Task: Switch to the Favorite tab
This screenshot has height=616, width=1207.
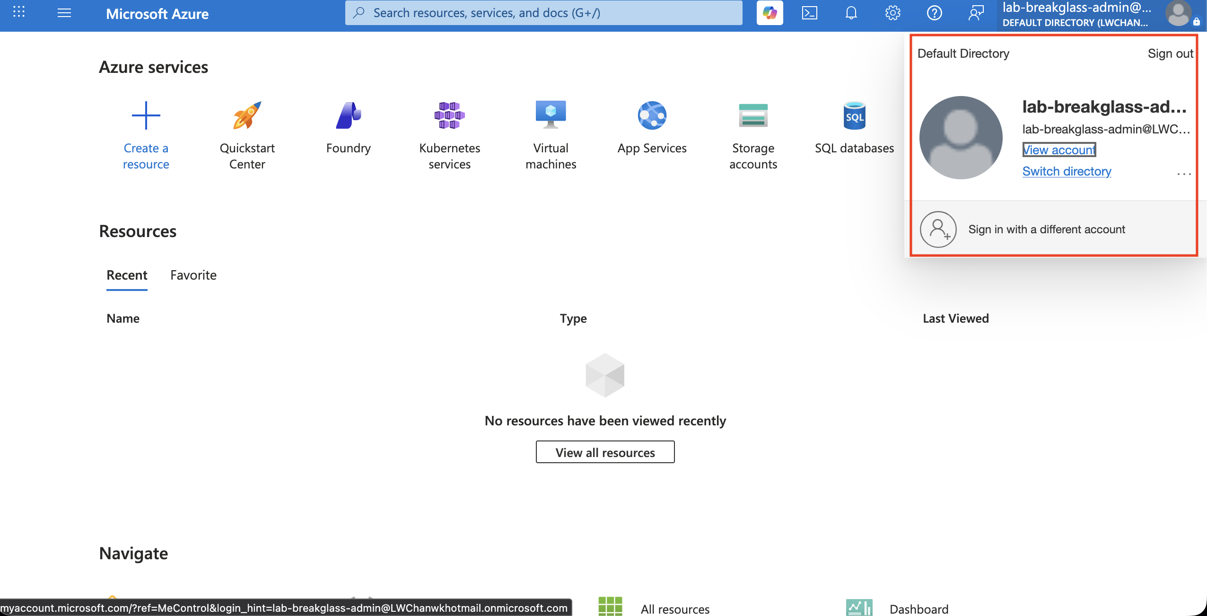Action: (x=193, y=275)
